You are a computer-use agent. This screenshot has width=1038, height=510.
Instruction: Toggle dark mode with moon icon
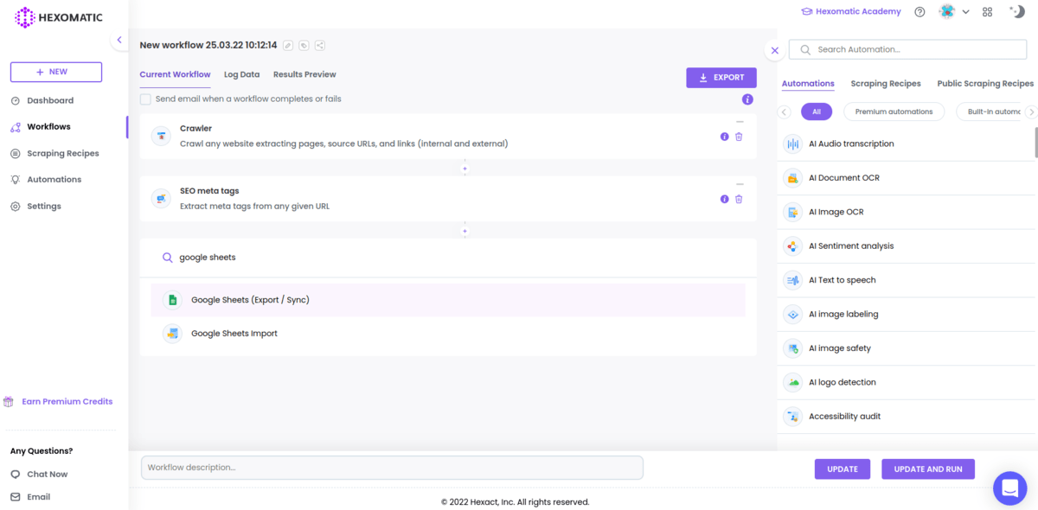(x=1017, y=12)
